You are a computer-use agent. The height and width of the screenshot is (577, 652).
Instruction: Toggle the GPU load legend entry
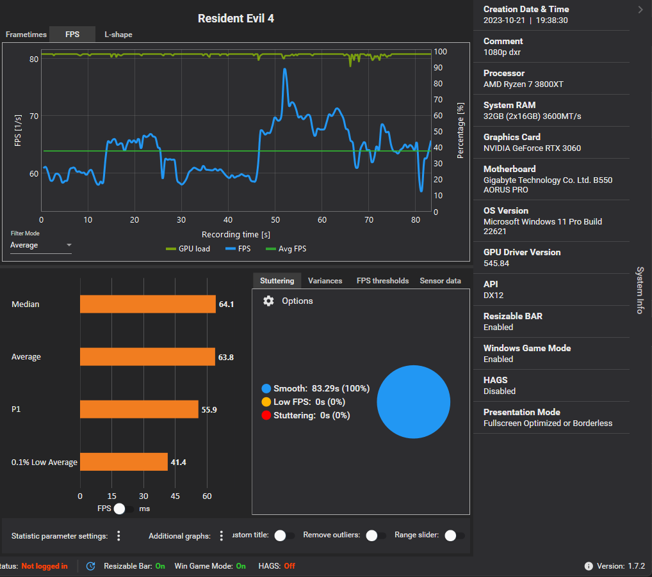pos(188,248)
